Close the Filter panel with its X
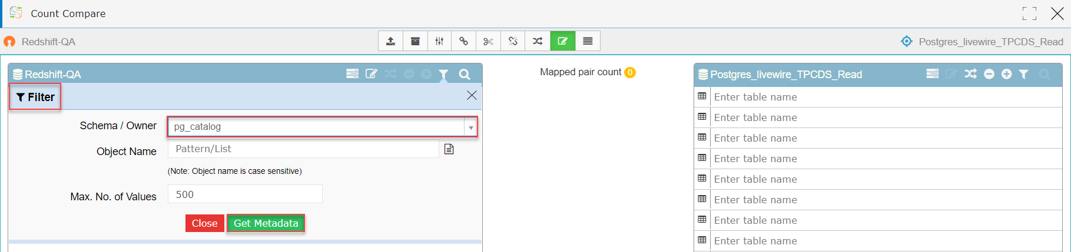 pyautogui.click(x=472, y=95)
